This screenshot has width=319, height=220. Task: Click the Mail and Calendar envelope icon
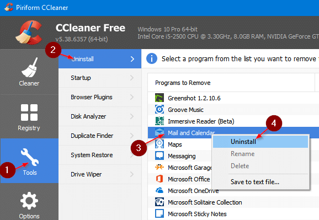[x=159, y=132]
